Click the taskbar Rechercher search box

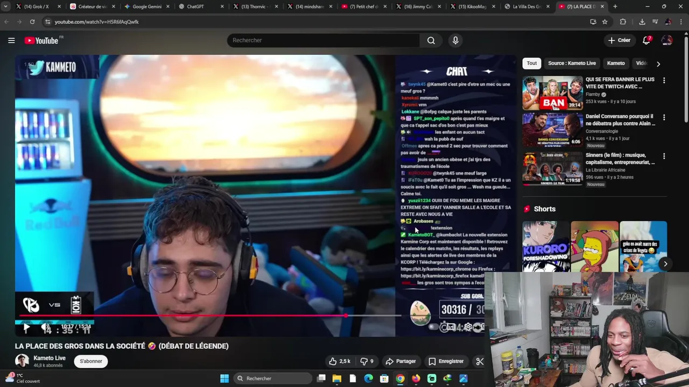pos(273,378)
